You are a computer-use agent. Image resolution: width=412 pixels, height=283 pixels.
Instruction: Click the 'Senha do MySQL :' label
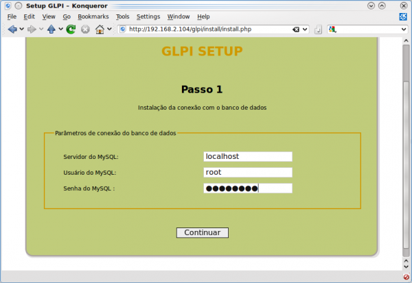click(89, 188)
